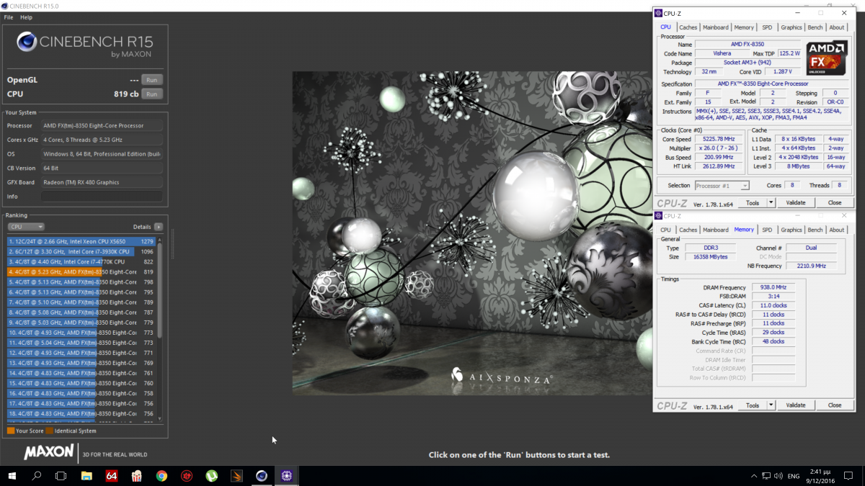
Task: Click Tools in the CPU-Z processor window
Action: coord(753,203)
